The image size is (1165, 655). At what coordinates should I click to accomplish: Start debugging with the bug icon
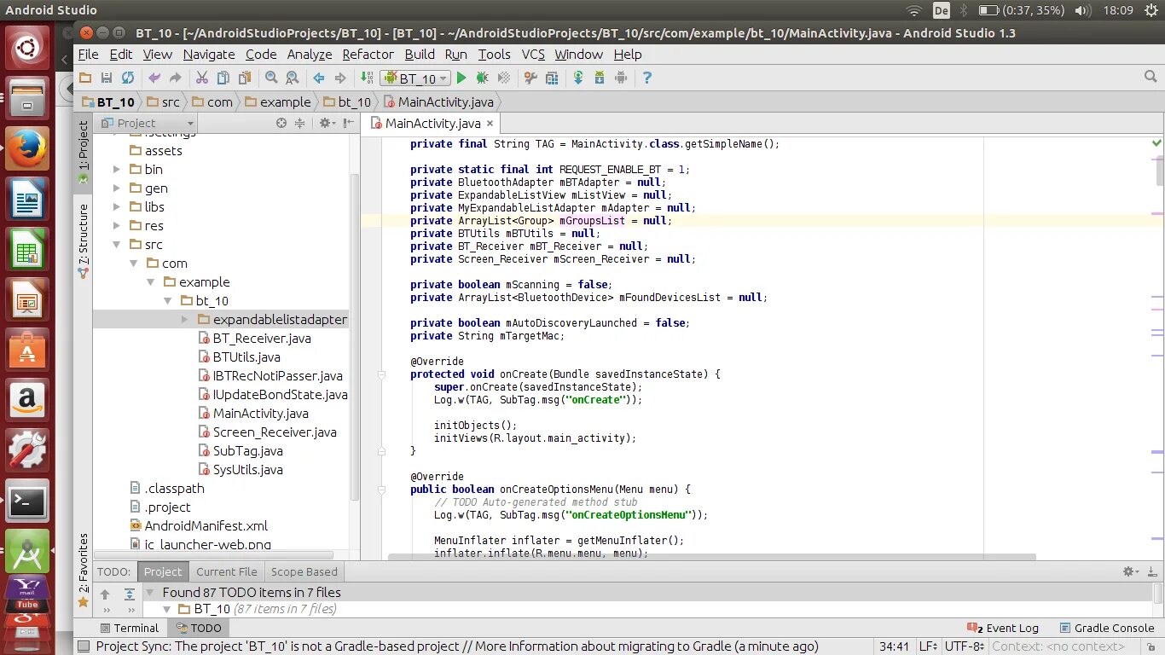483,78
